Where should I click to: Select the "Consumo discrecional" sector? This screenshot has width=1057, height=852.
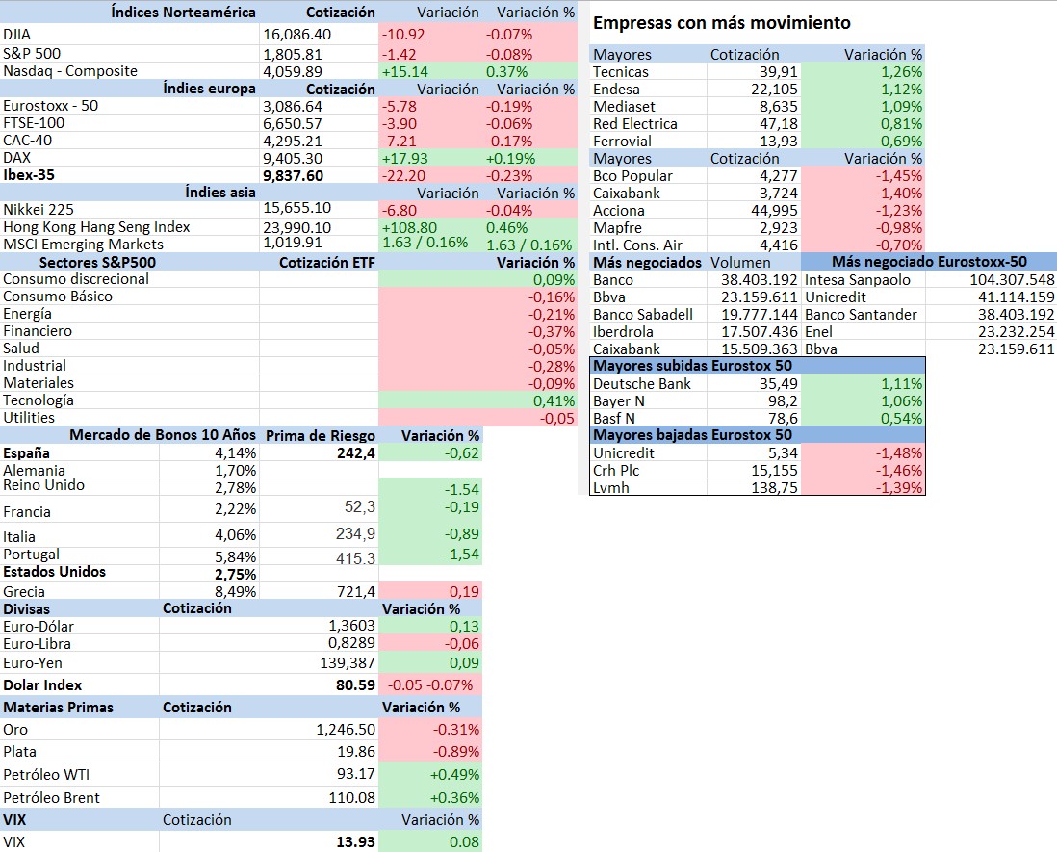click(x=76, y=279)
